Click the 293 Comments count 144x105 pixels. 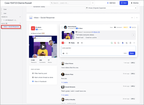tap(42, 61)
